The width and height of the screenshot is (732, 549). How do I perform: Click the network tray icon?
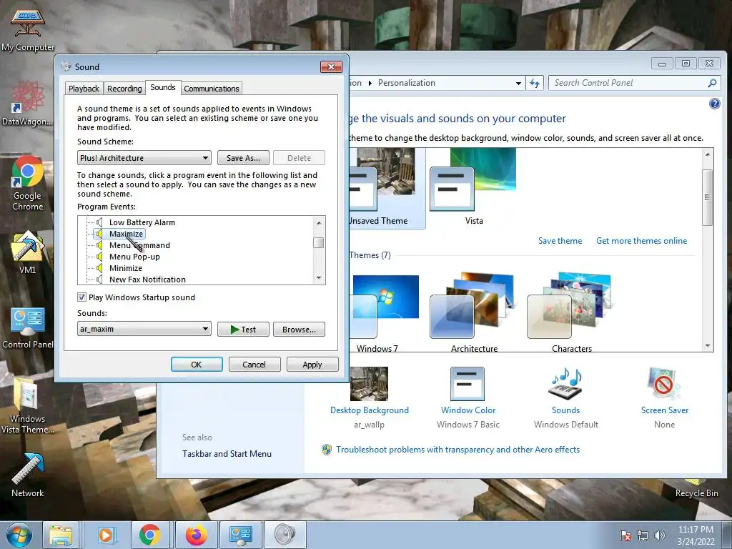coord(643,535)
